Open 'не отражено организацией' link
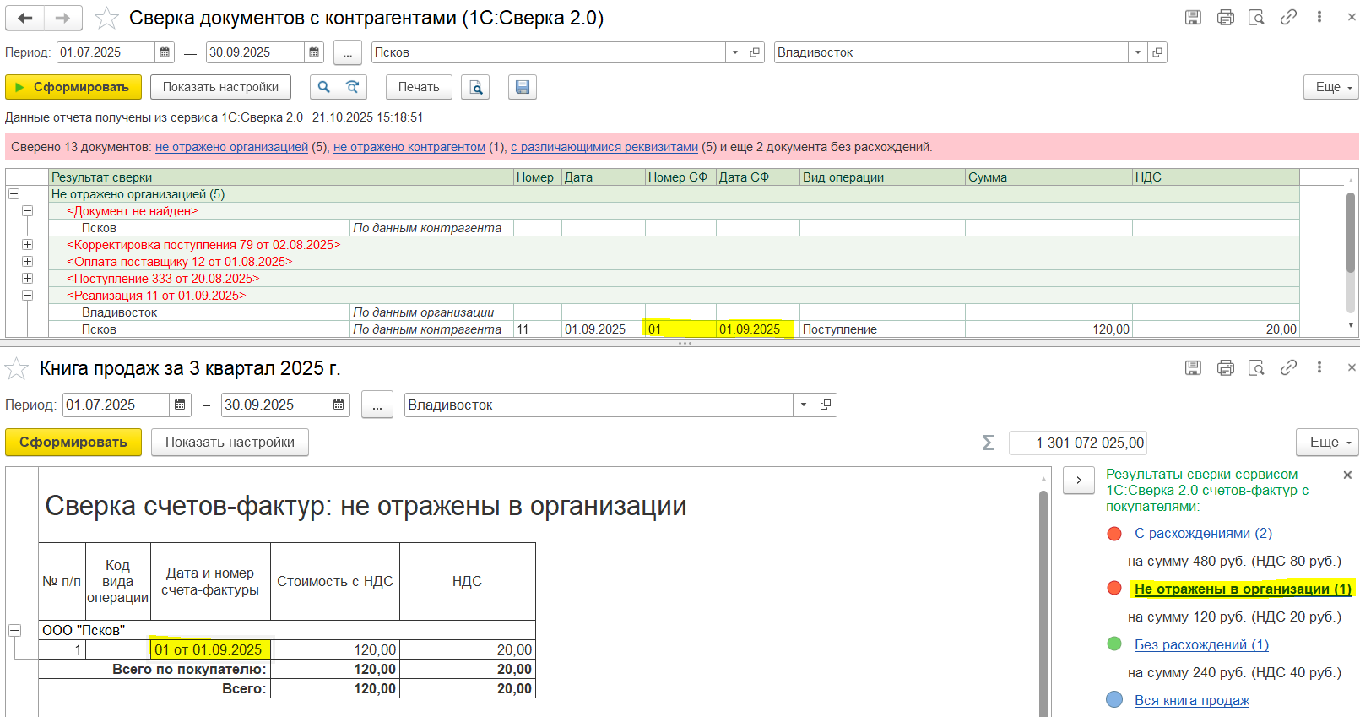Viewport: 1360px width, 717px height. pyautogui.click(x=231, y=147)
